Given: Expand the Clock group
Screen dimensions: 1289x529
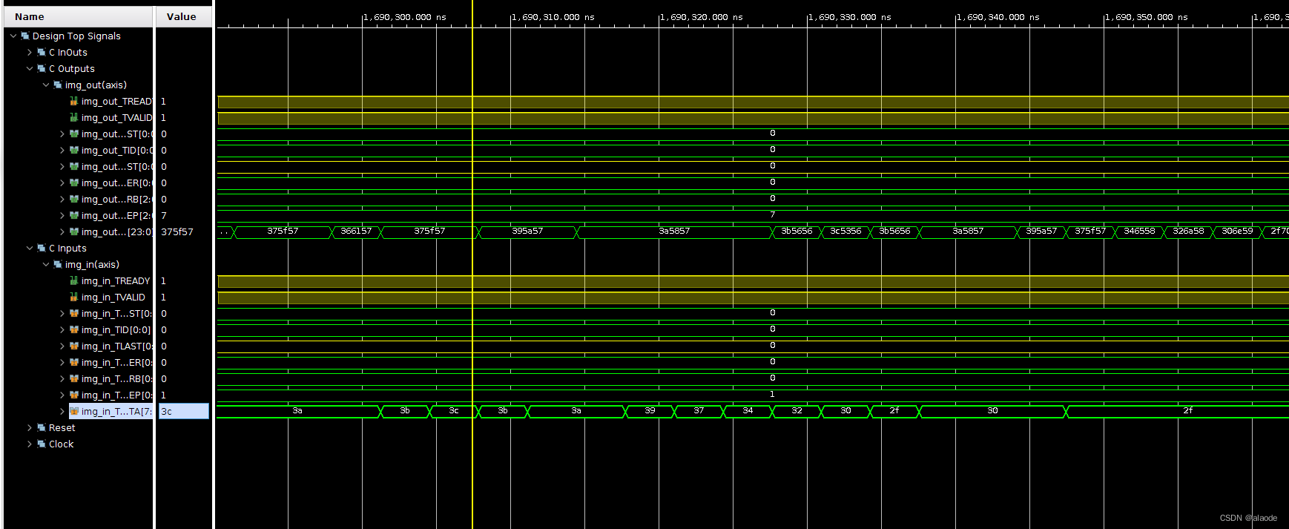Looking at the screenshot, I should [x=30, y=444].
